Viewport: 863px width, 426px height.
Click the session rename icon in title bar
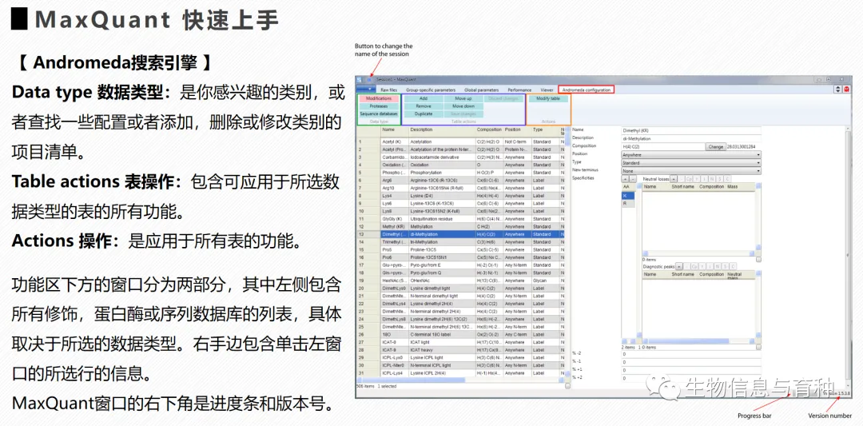pyautogui.click(x=369, y=79)
